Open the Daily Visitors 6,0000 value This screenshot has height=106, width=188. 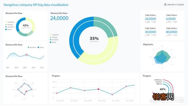coord(171,19)
